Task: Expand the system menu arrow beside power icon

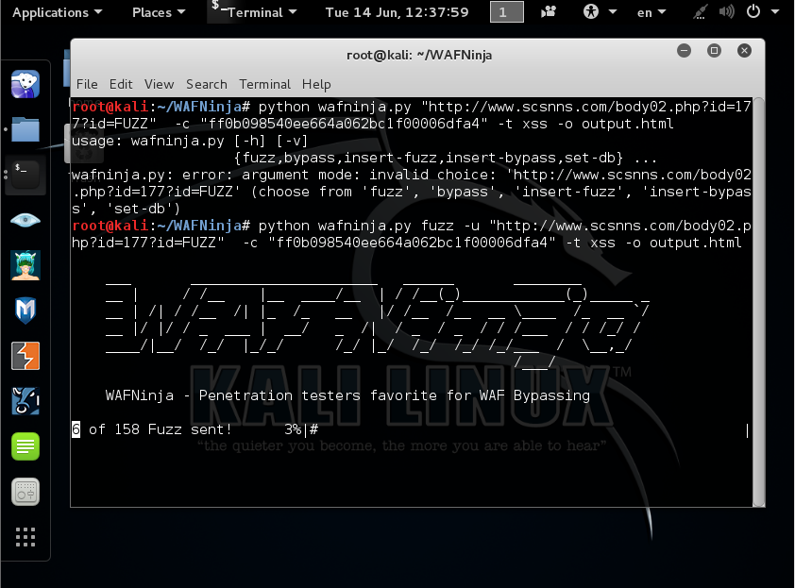Action: coord(775,11)
